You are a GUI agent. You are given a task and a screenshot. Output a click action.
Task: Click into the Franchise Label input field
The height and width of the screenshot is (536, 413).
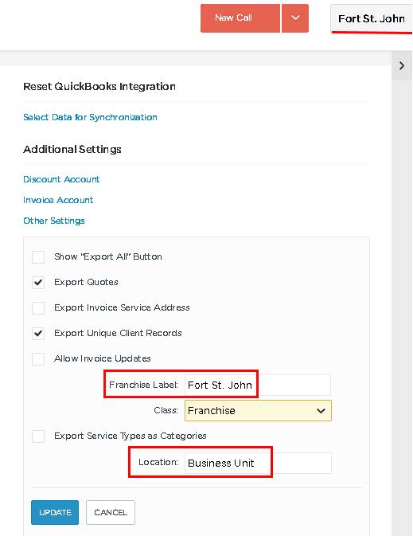point(258,385)
